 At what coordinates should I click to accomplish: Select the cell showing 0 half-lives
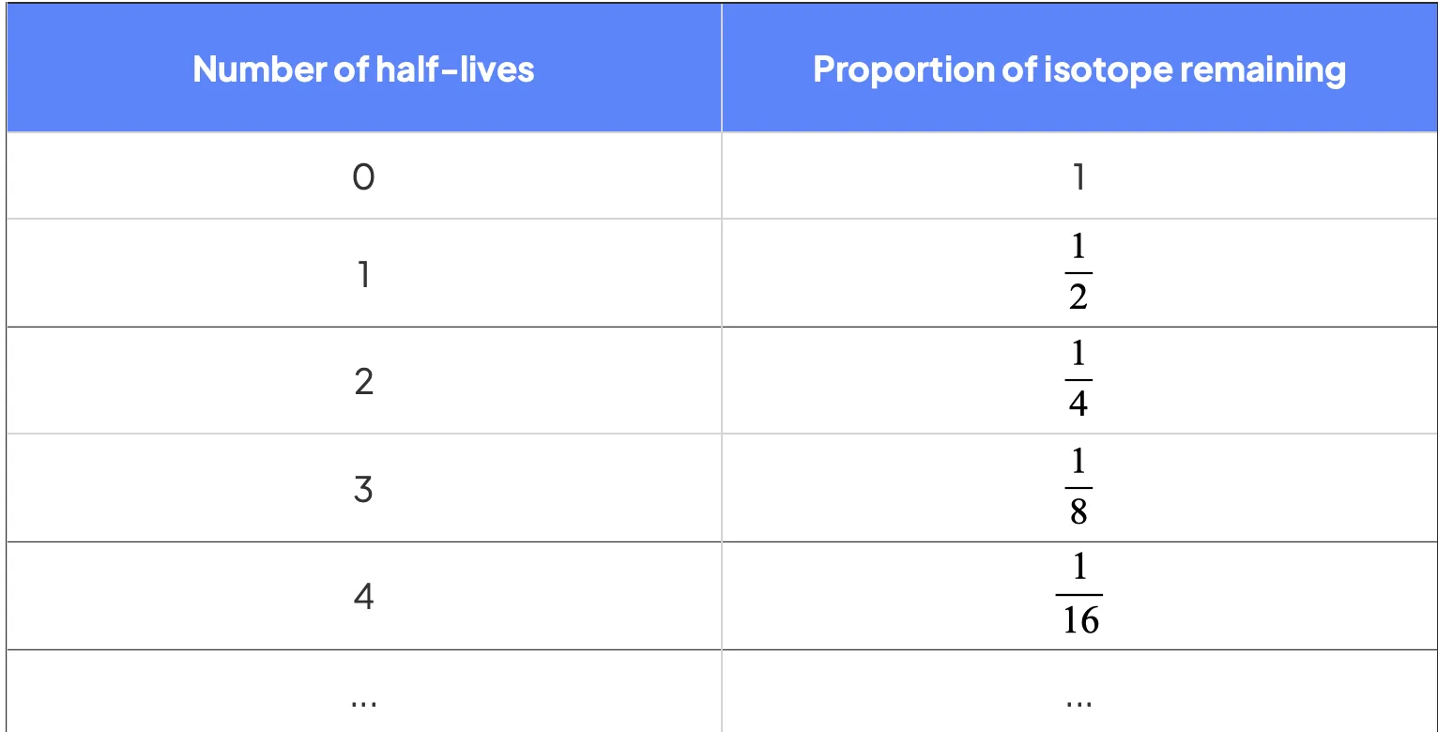[363, 176]
